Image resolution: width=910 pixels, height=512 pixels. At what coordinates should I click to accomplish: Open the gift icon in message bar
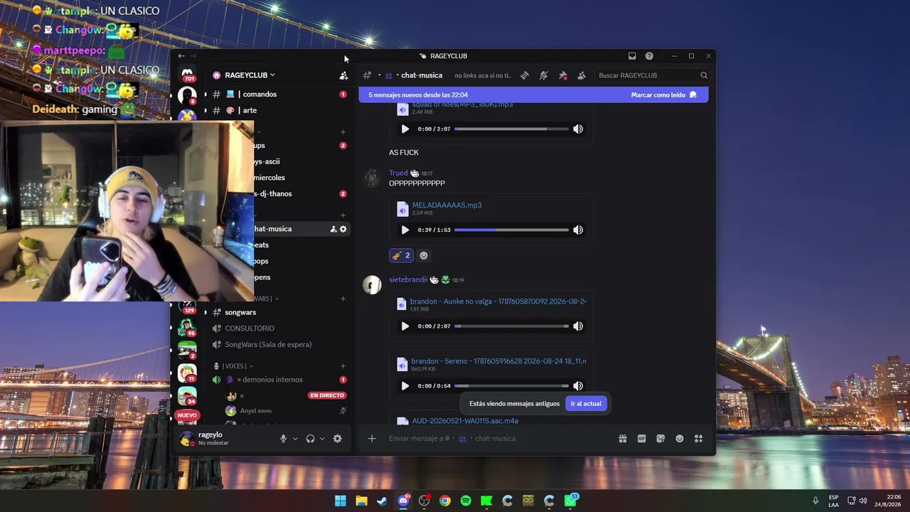coord(623,439)
